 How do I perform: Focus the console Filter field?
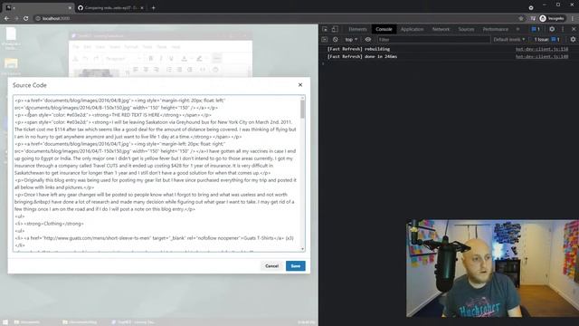pyautogui.click(x=433, y=40)
